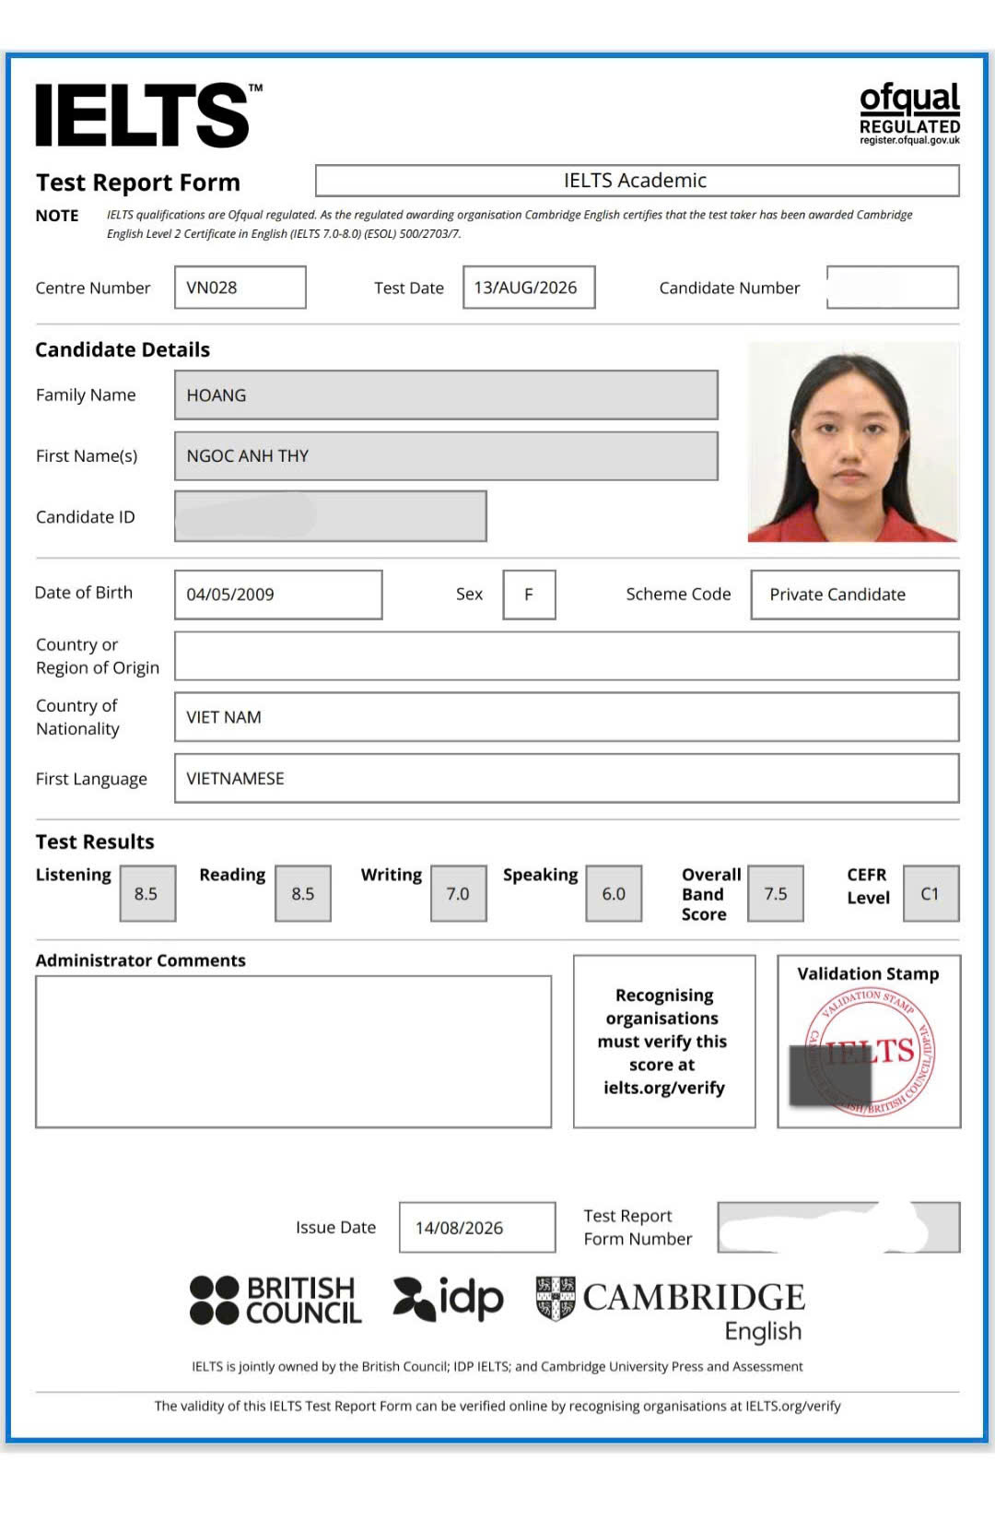Click the Test Report Form heading
995x1520 pixels.
(138, 183)
